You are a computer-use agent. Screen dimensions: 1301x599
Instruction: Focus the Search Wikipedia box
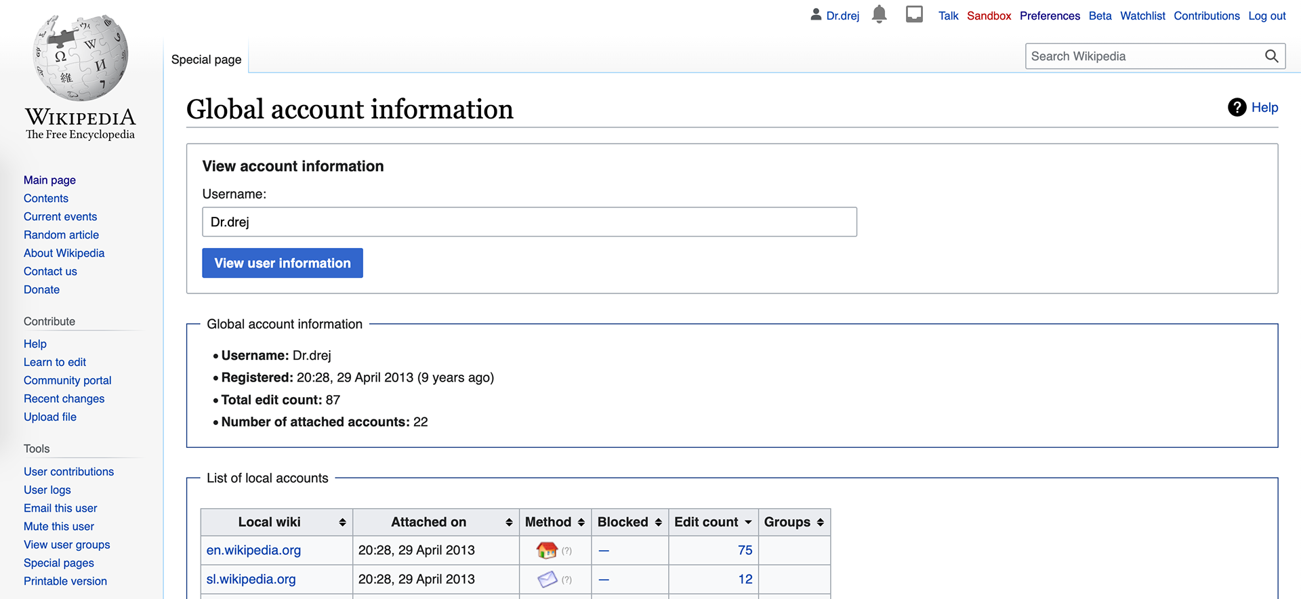coord(1144,56)
